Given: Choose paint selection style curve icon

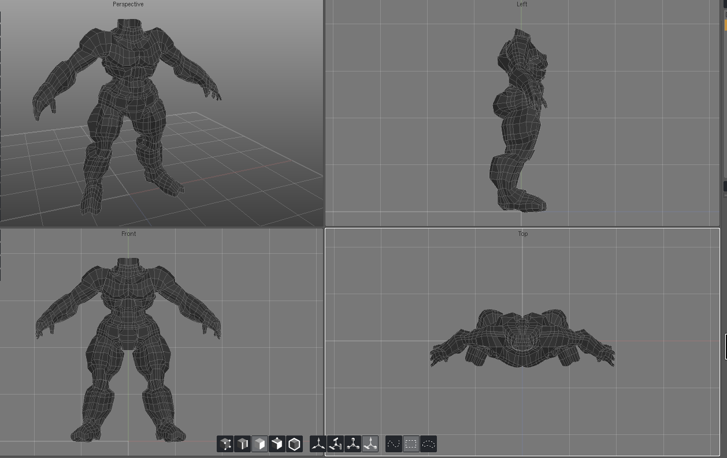Looking at the screenshot, I should [x=394, y=444].
